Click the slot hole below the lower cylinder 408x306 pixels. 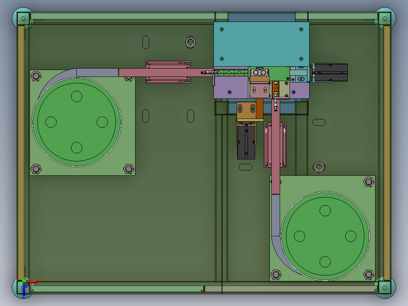click(245, 167)
